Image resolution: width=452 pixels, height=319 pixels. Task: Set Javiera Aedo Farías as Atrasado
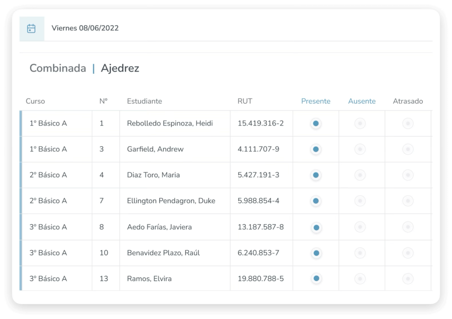pyautogui.click(x=408, y=227)
